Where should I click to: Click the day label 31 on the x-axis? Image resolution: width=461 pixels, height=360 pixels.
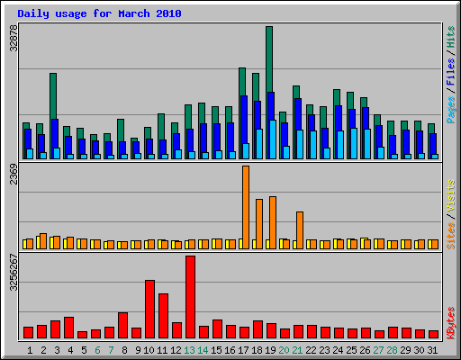pos(432,350)
